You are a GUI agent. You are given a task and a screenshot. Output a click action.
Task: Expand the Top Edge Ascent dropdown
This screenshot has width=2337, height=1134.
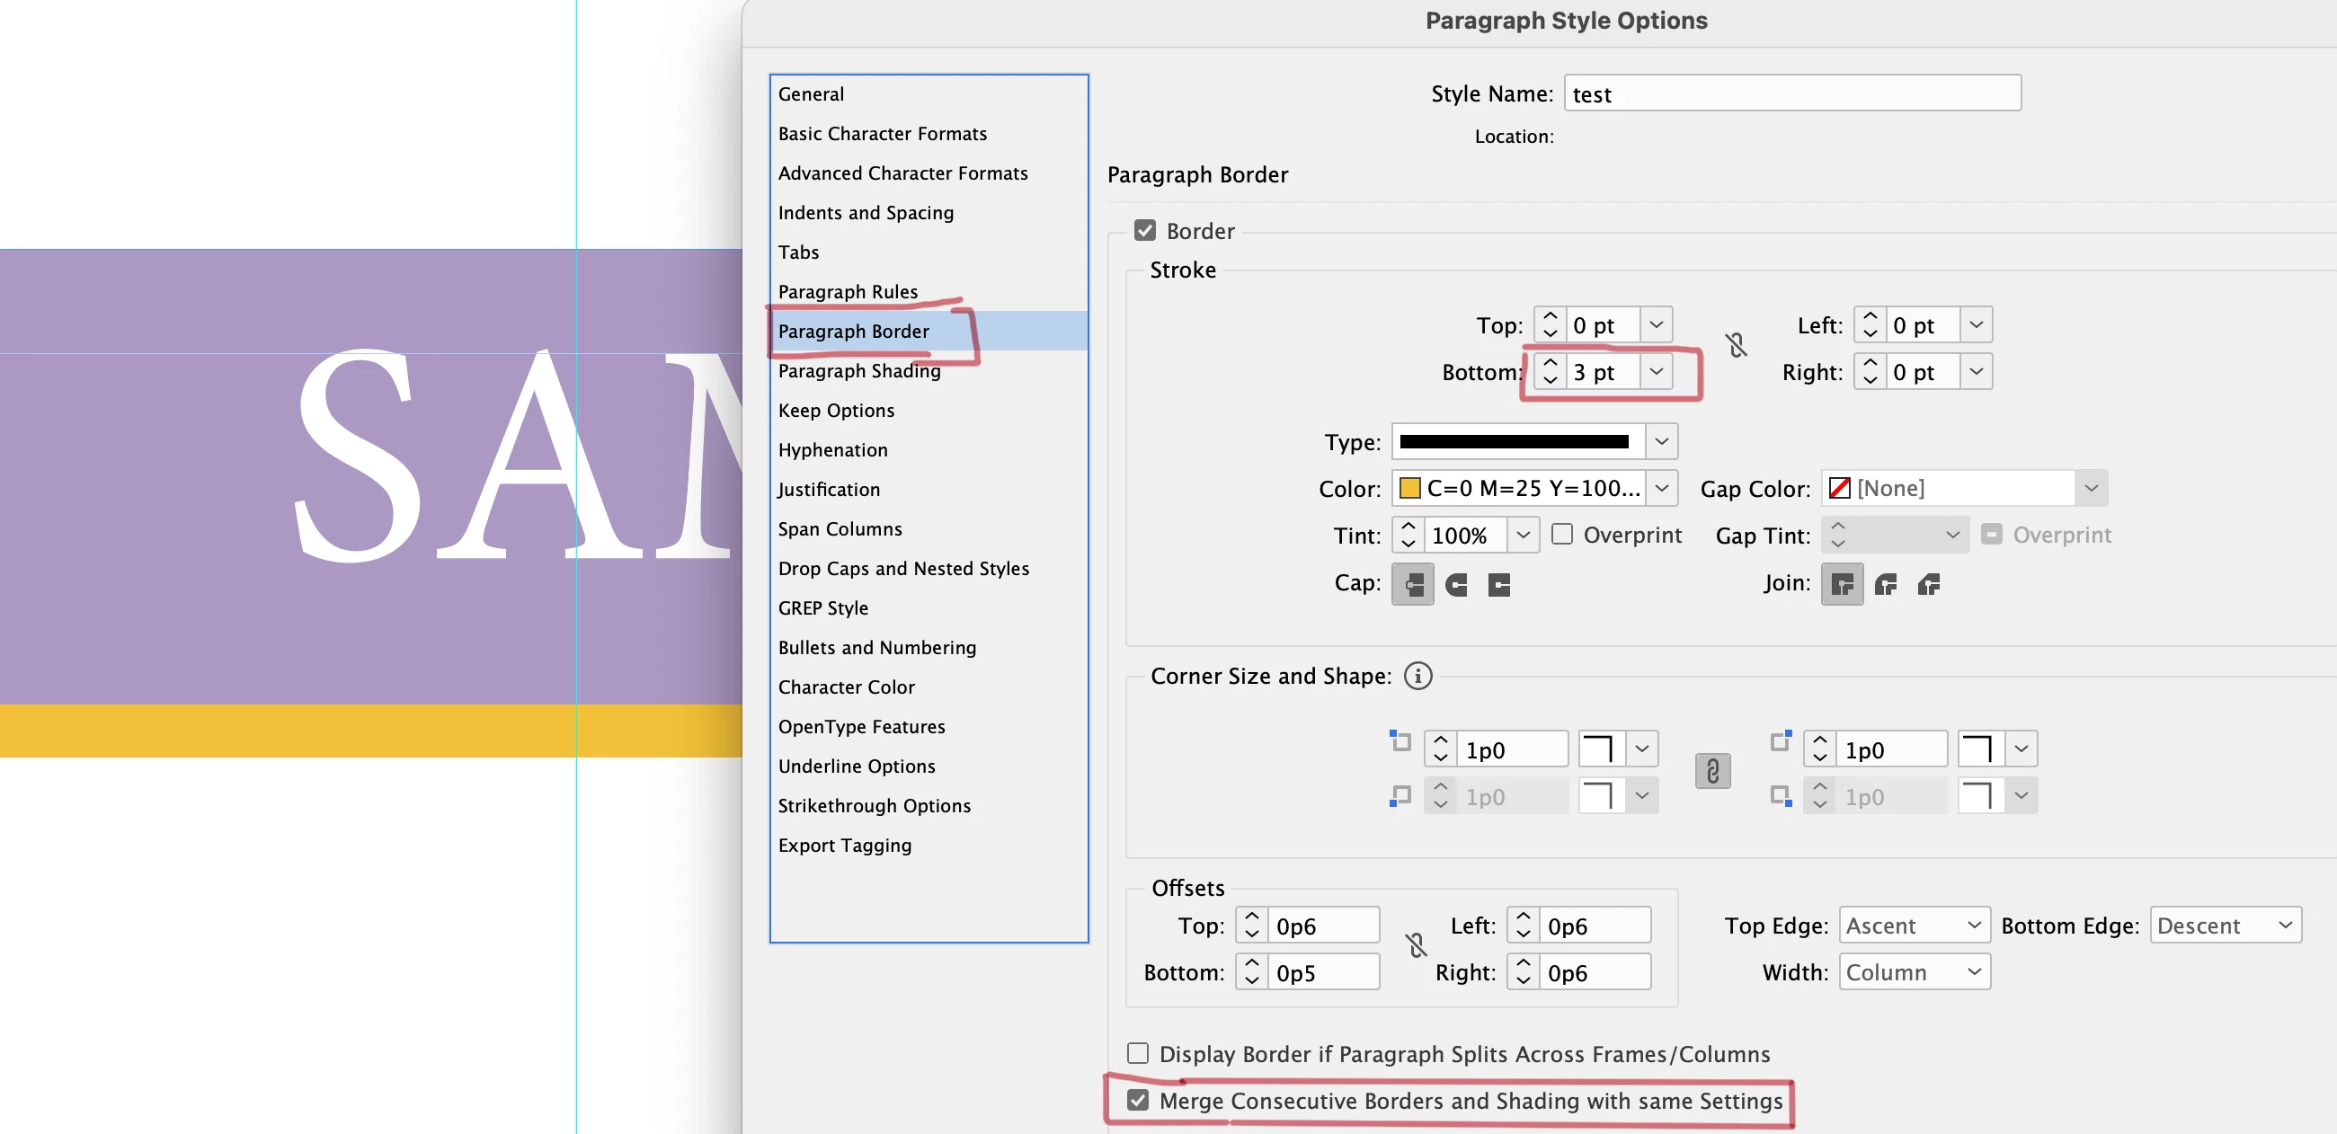1914,926
